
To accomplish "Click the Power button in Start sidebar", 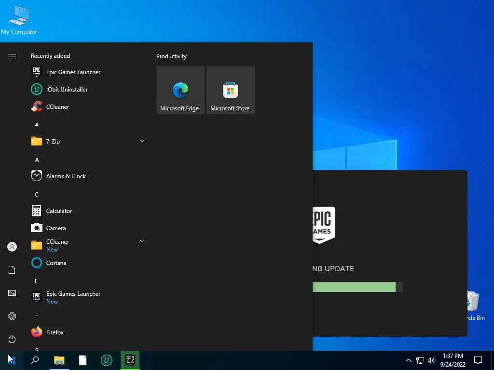I will (12, 339).
